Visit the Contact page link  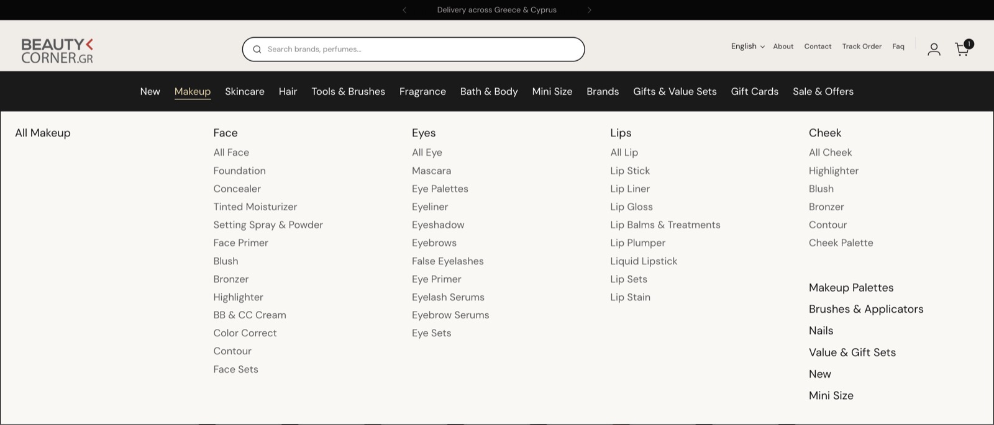[818, 47]
